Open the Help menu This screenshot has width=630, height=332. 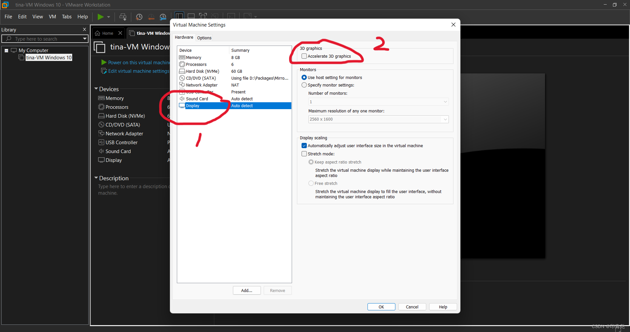point(83,17)
